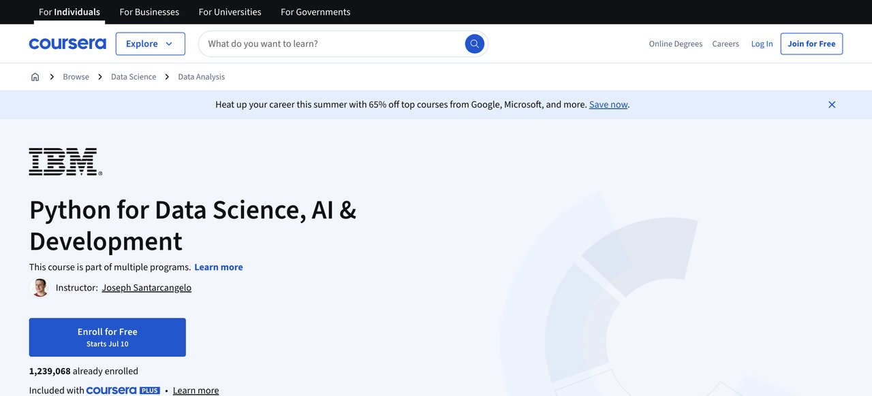The height and width of the screenshot is (396, 872).
Task: Switch to For Businesses tab
Action: tap(149, 12)
